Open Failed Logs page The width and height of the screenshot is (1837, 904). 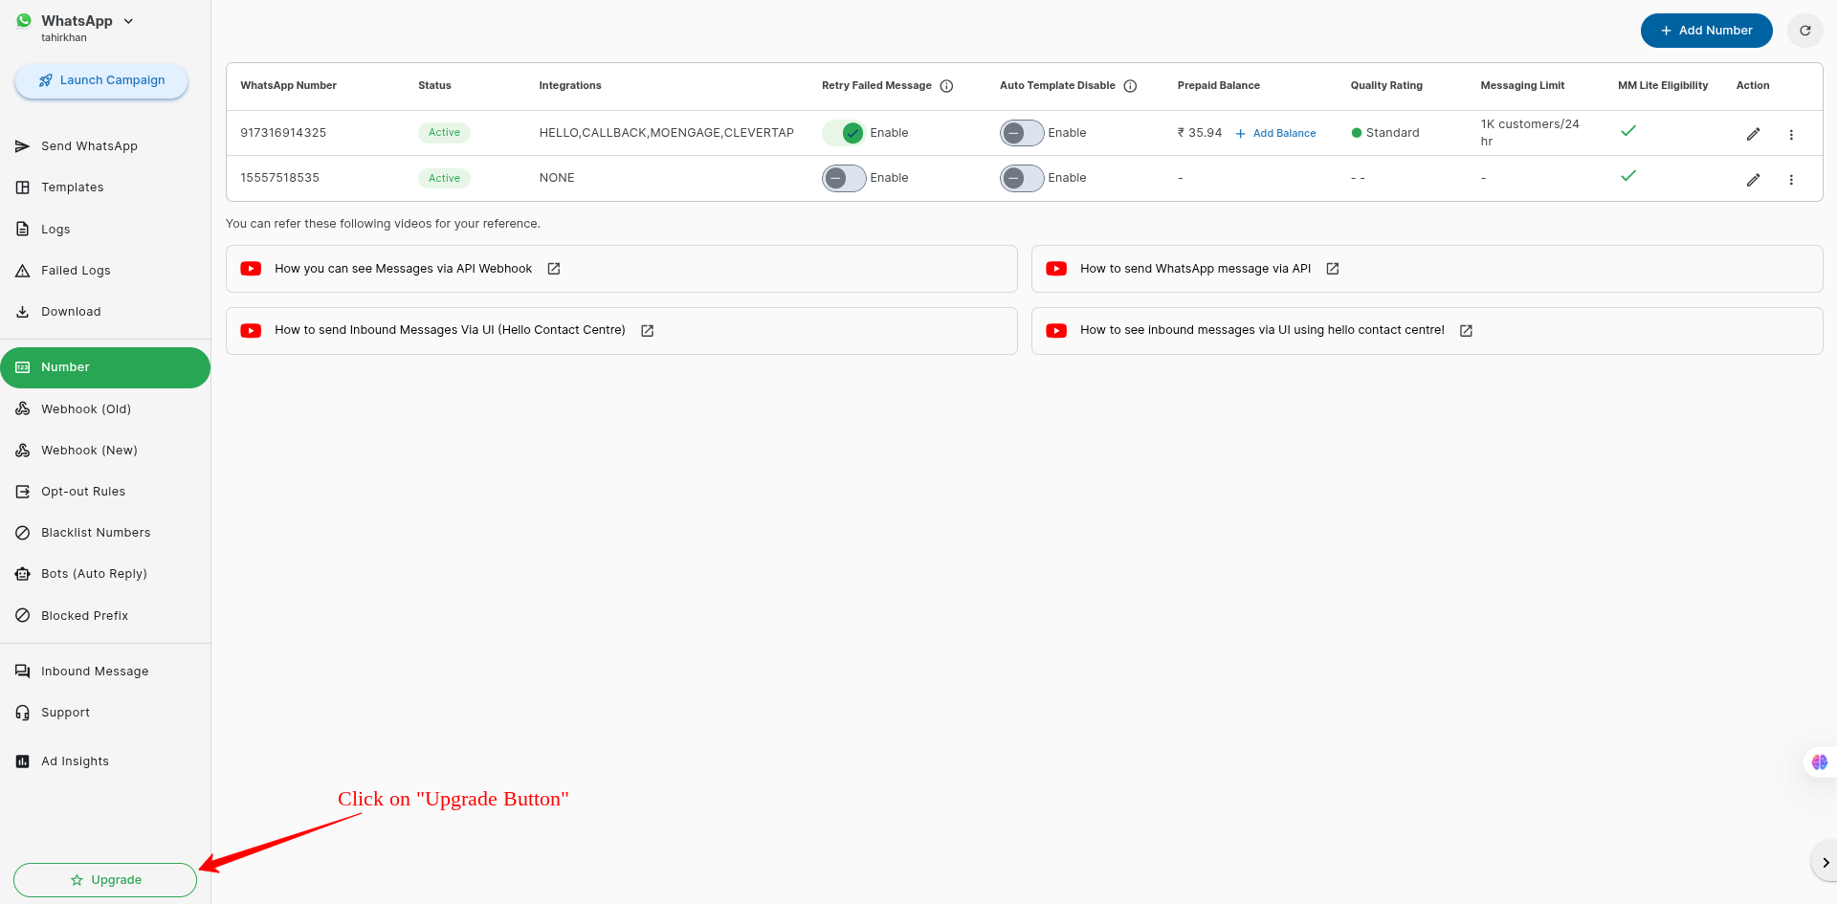[105, 271]
